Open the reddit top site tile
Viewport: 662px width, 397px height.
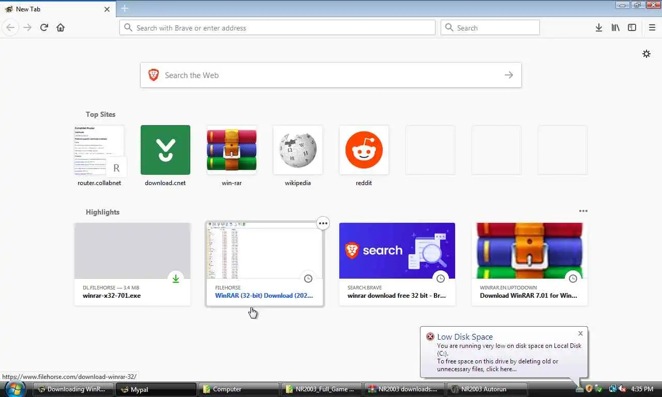[364, 156]
